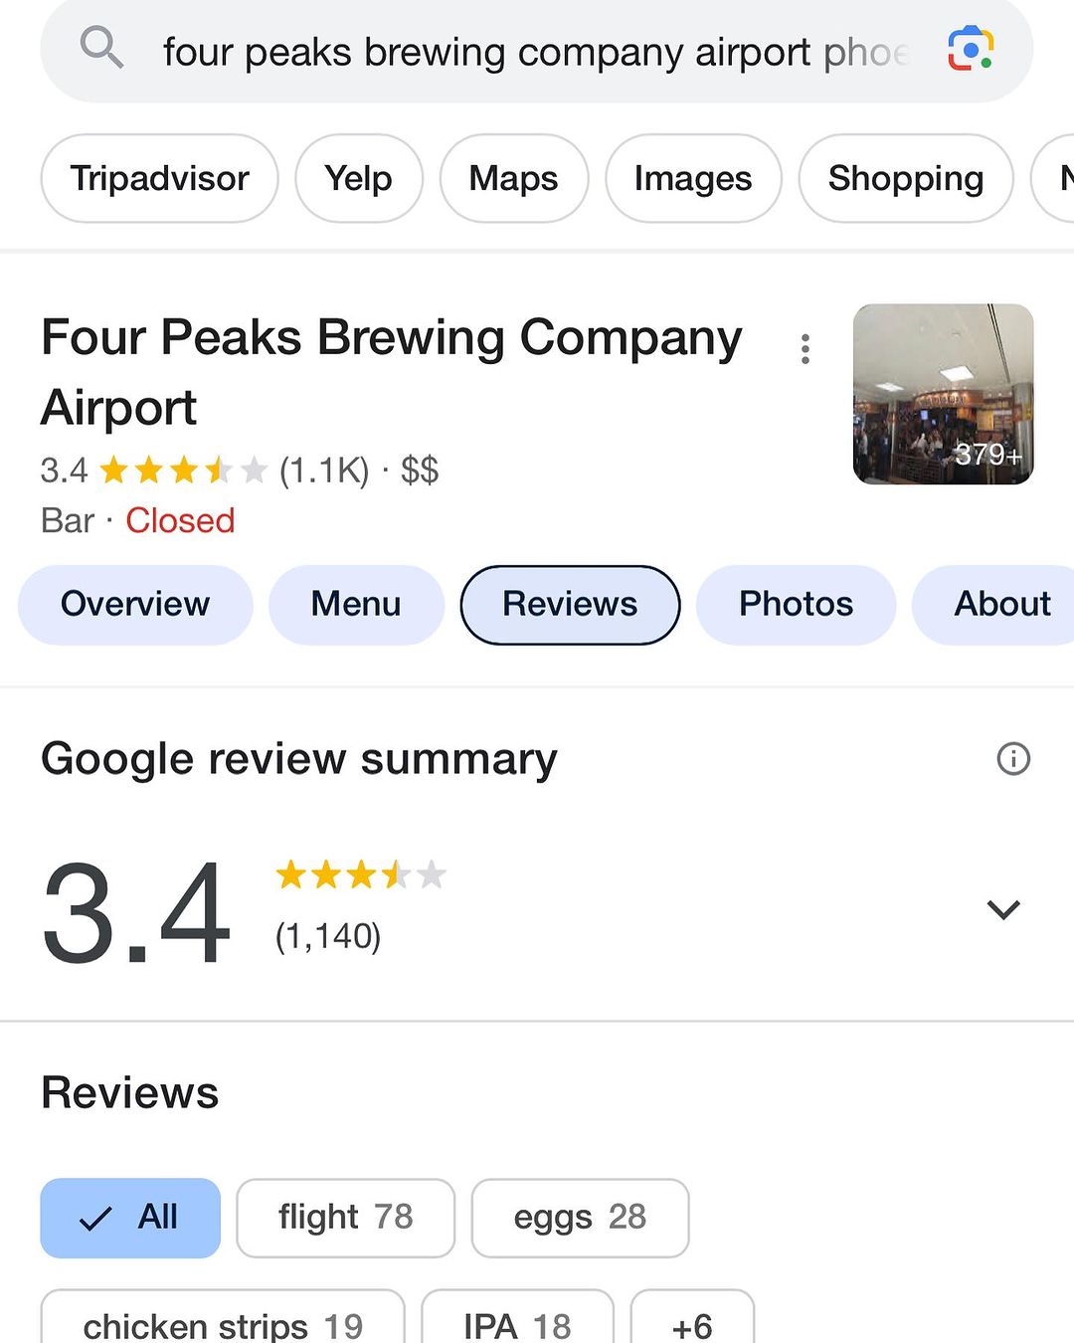Filter reviews by flight keyword
The width and height of the screenshot is (1074, 1343).
pyautogui.click(x=345, y=1218)
